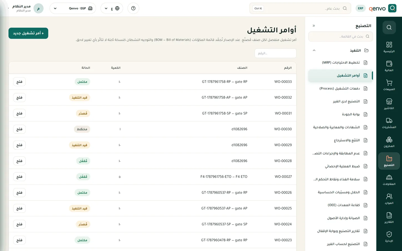Click item F4-1787961756-ETO – F4 ETO
Viewport: 402px width, 251px height.
(x=224, y=177)
